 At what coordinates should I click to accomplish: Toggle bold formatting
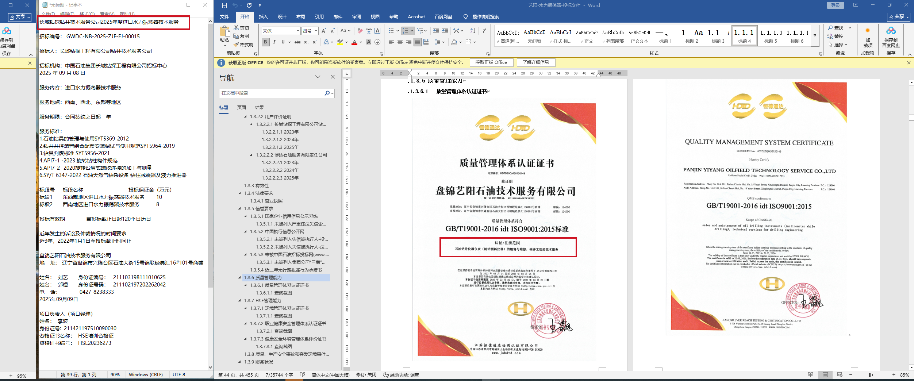pos(265,42)
